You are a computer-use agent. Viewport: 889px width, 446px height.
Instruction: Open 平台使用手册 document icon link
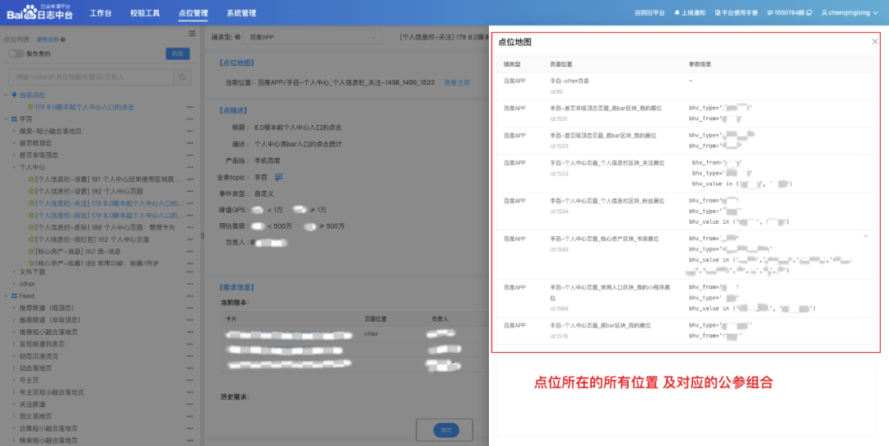[x=719, y=13]
